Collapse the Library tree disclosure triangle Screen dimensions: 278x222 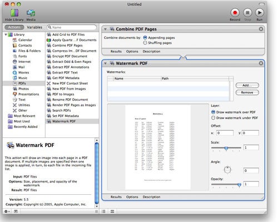click(6, 34)
